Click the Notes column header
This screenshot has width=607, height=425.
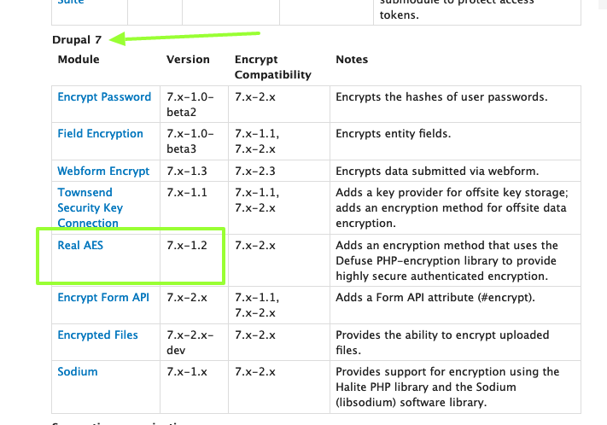[x=352, y=59]
